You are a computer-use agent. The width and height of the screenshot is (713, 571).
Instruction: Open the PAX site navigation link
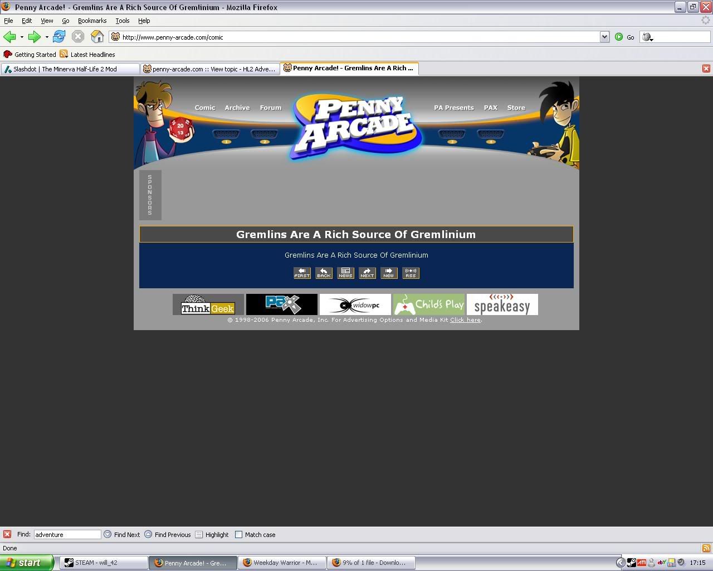(x=491, y=108)
